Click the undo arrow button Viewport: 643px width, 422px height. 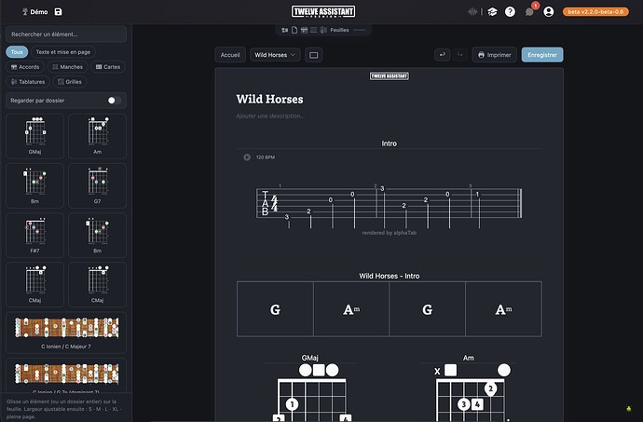pos(442,55)
